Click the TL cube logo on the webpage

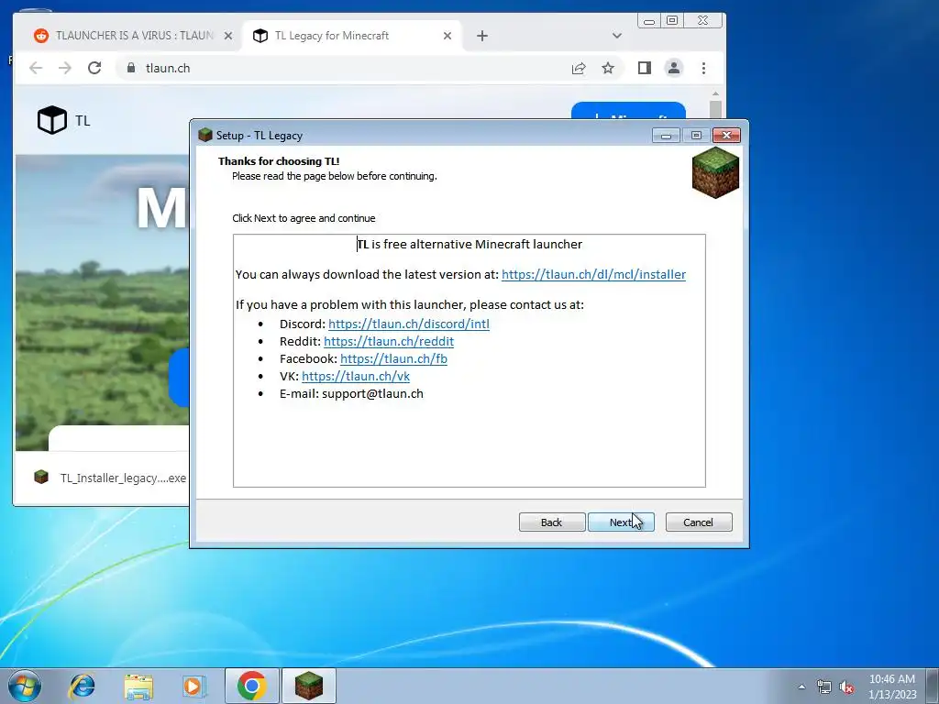(52, 120)
